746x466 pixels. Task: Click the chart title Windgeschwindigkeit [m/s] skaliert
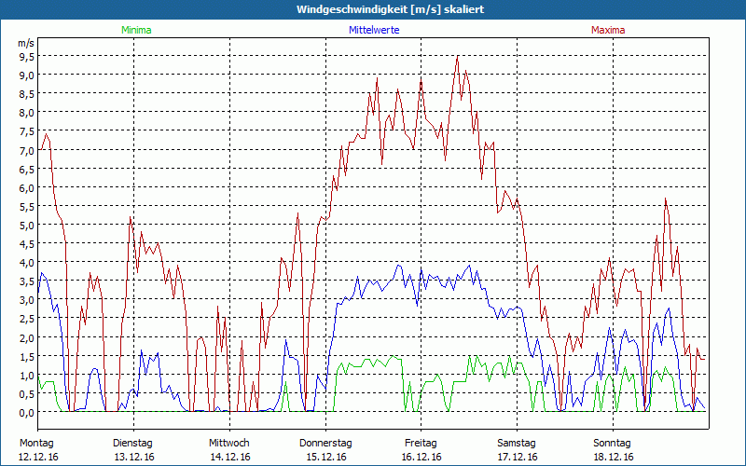coord(390,9)
